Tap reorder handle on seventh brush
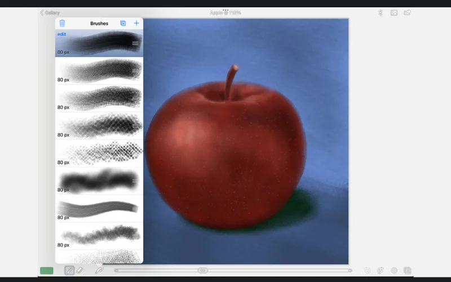The image size is (451, 282). pyautogui.click(x=135, y=209)
